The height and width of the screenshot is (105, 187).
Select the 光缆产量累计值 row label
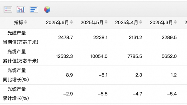pos(20,56)
